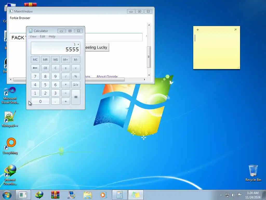Click the minus key in Calculator

pos(66,93)
